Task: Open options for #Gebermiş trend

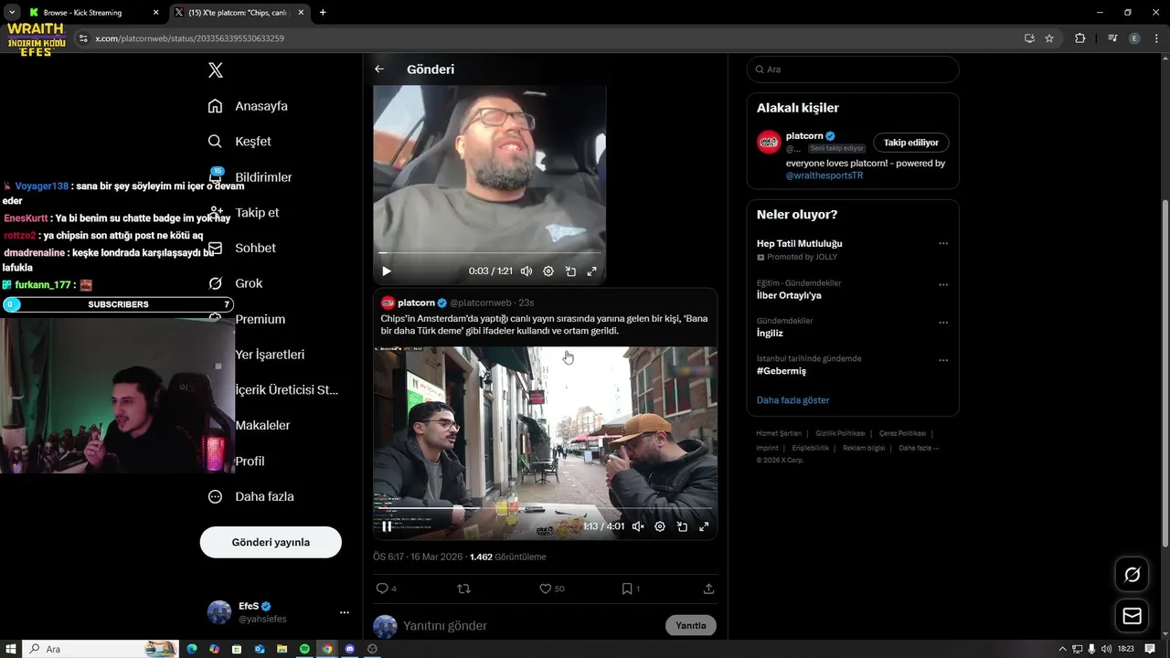Action: pos(943,361)
